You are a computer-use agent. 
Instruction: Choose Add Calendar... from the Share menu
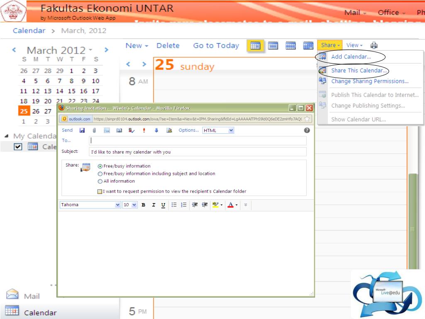click(x=351, y=56)
